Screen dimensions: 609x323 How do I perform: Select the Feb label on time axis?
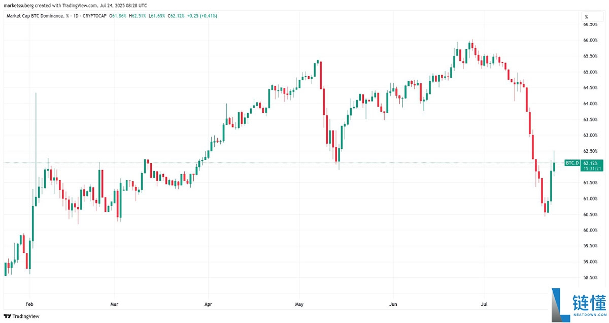click(29, 305)
